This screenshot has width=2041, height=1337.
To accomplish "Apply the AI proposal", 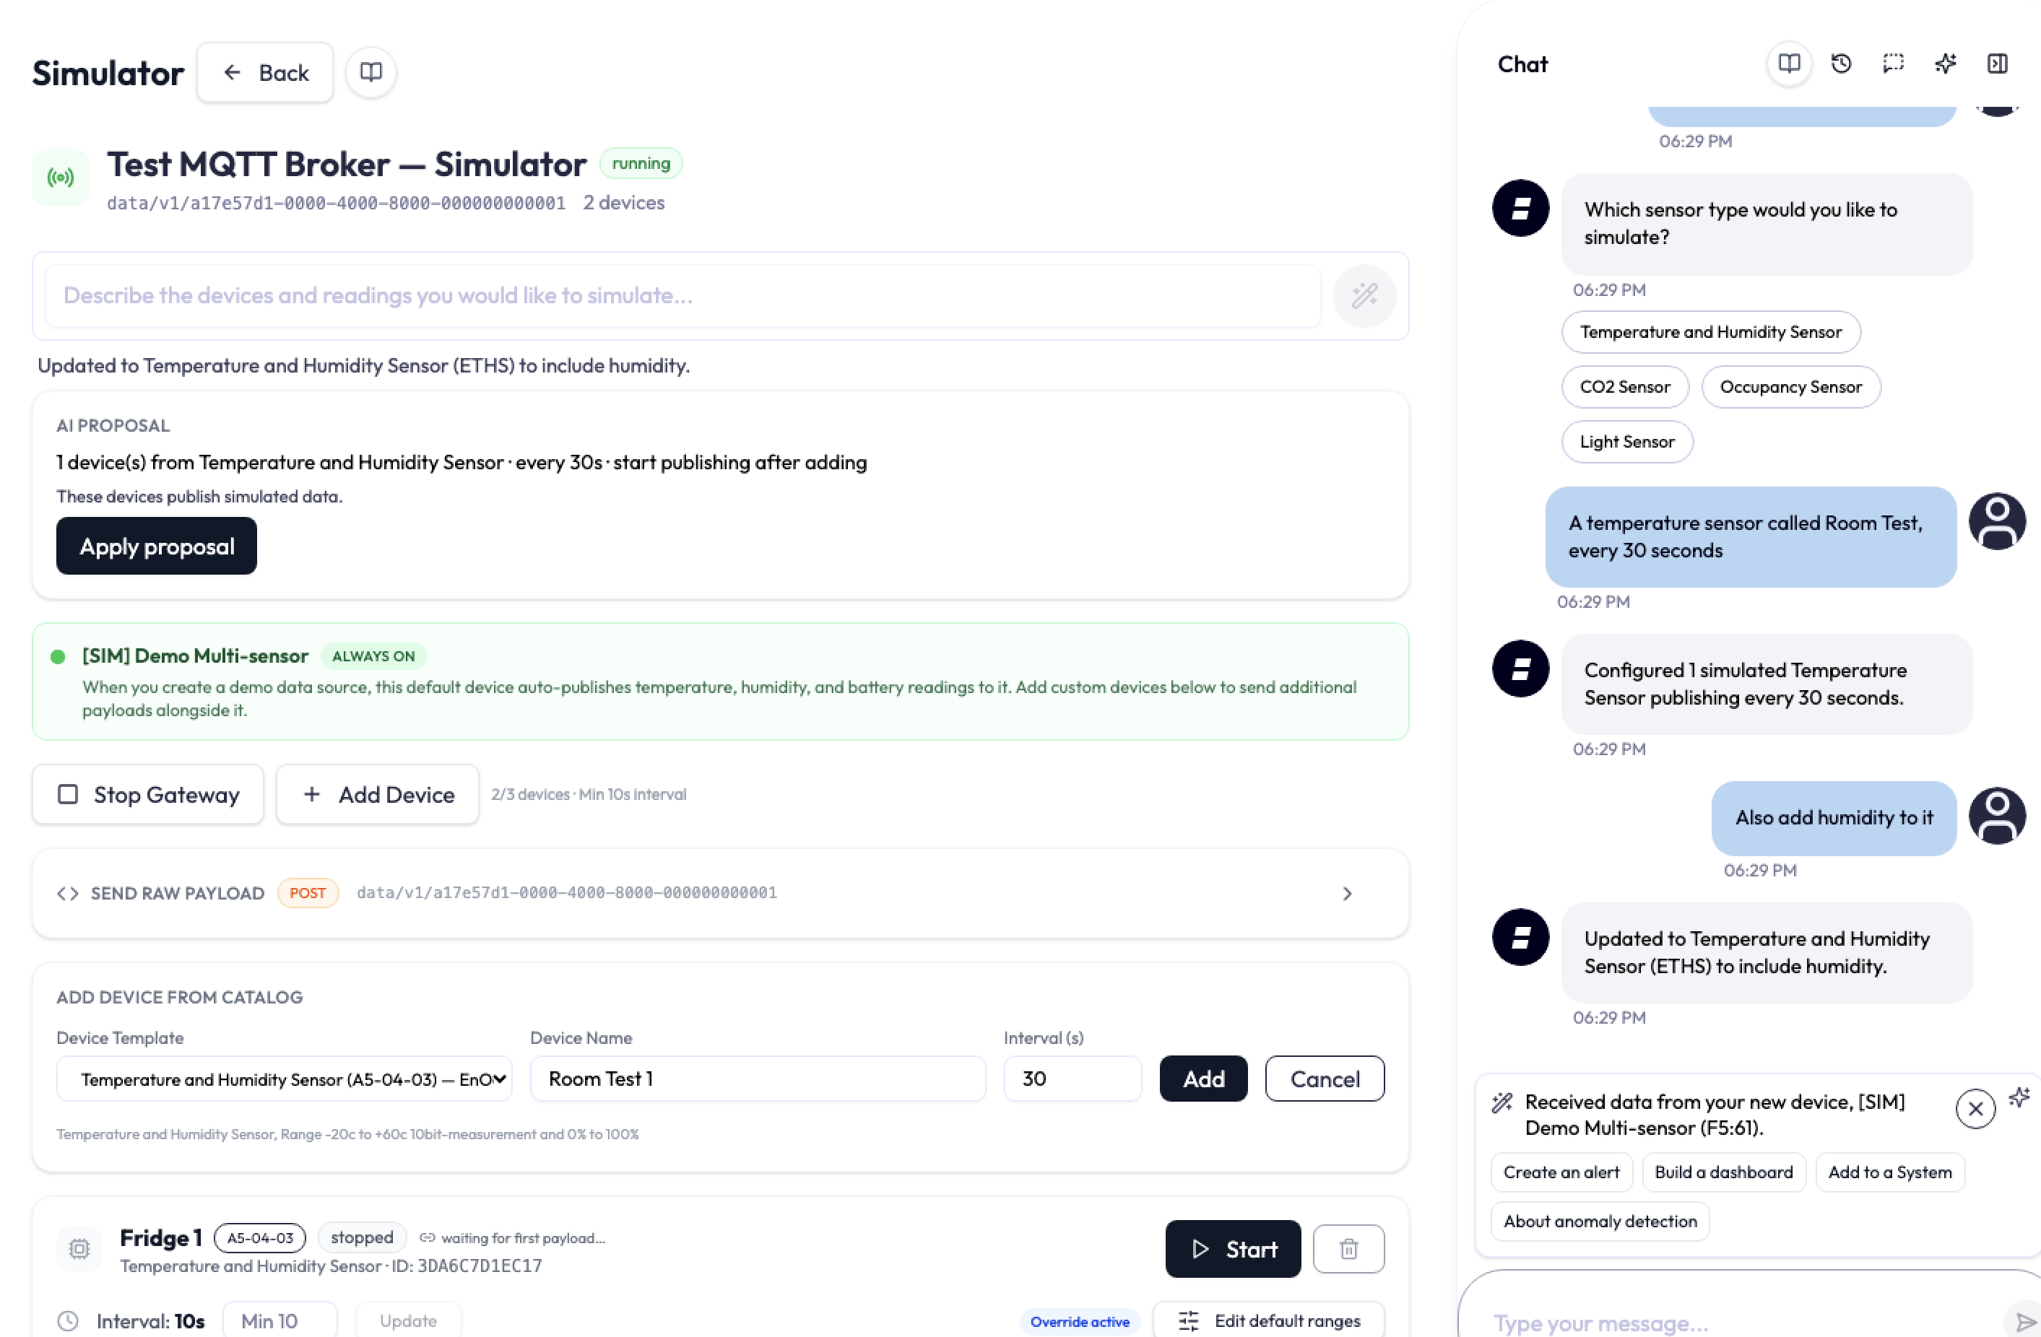I will (x=156, y=546).
